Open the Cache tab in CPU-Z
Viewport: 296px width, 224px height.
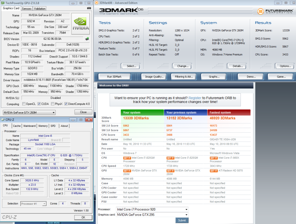17,126
